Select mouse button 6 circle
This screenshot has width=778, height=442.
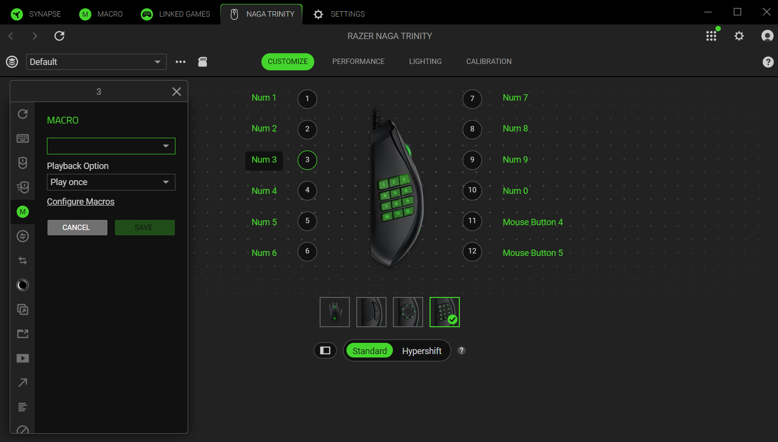click(307, 252)
